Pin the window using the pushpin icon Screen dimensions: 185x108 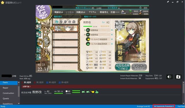pyautogui.click(x=168, y=2)
